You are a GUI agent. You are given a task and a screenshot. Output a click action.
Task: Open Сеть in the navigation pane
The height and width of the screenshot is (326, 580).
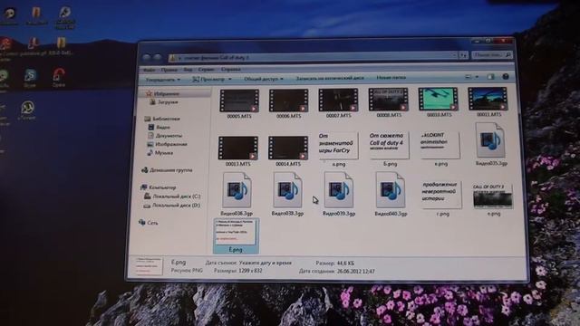point(152,223)
